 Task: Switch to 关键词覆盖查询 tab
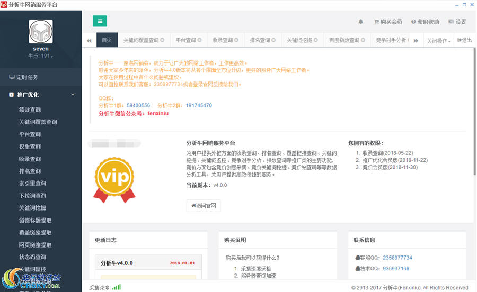[x=141, y=40]
